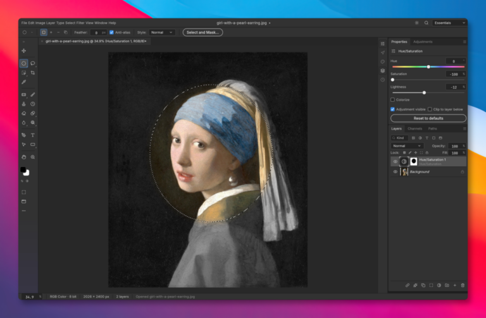Select the Pen tool
The width and height of the screenshot is (486, 318).
[x=24, y=135]
